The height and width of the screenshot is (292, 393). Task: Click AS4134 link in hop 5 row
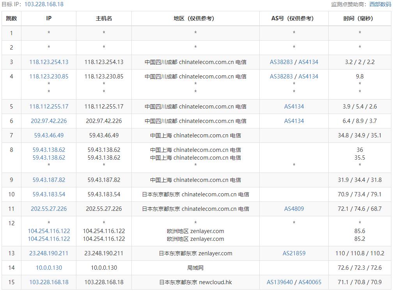point(294,106)
